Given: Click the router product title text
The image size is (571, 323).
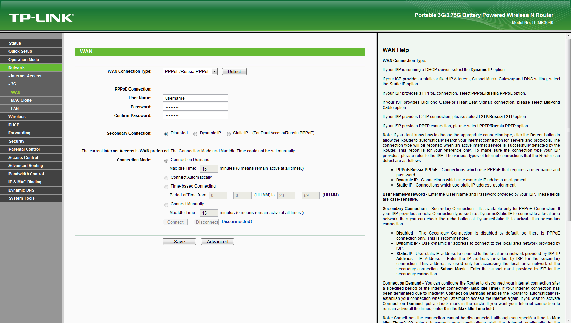Looking at the screenshot, I should click(484, 15).
